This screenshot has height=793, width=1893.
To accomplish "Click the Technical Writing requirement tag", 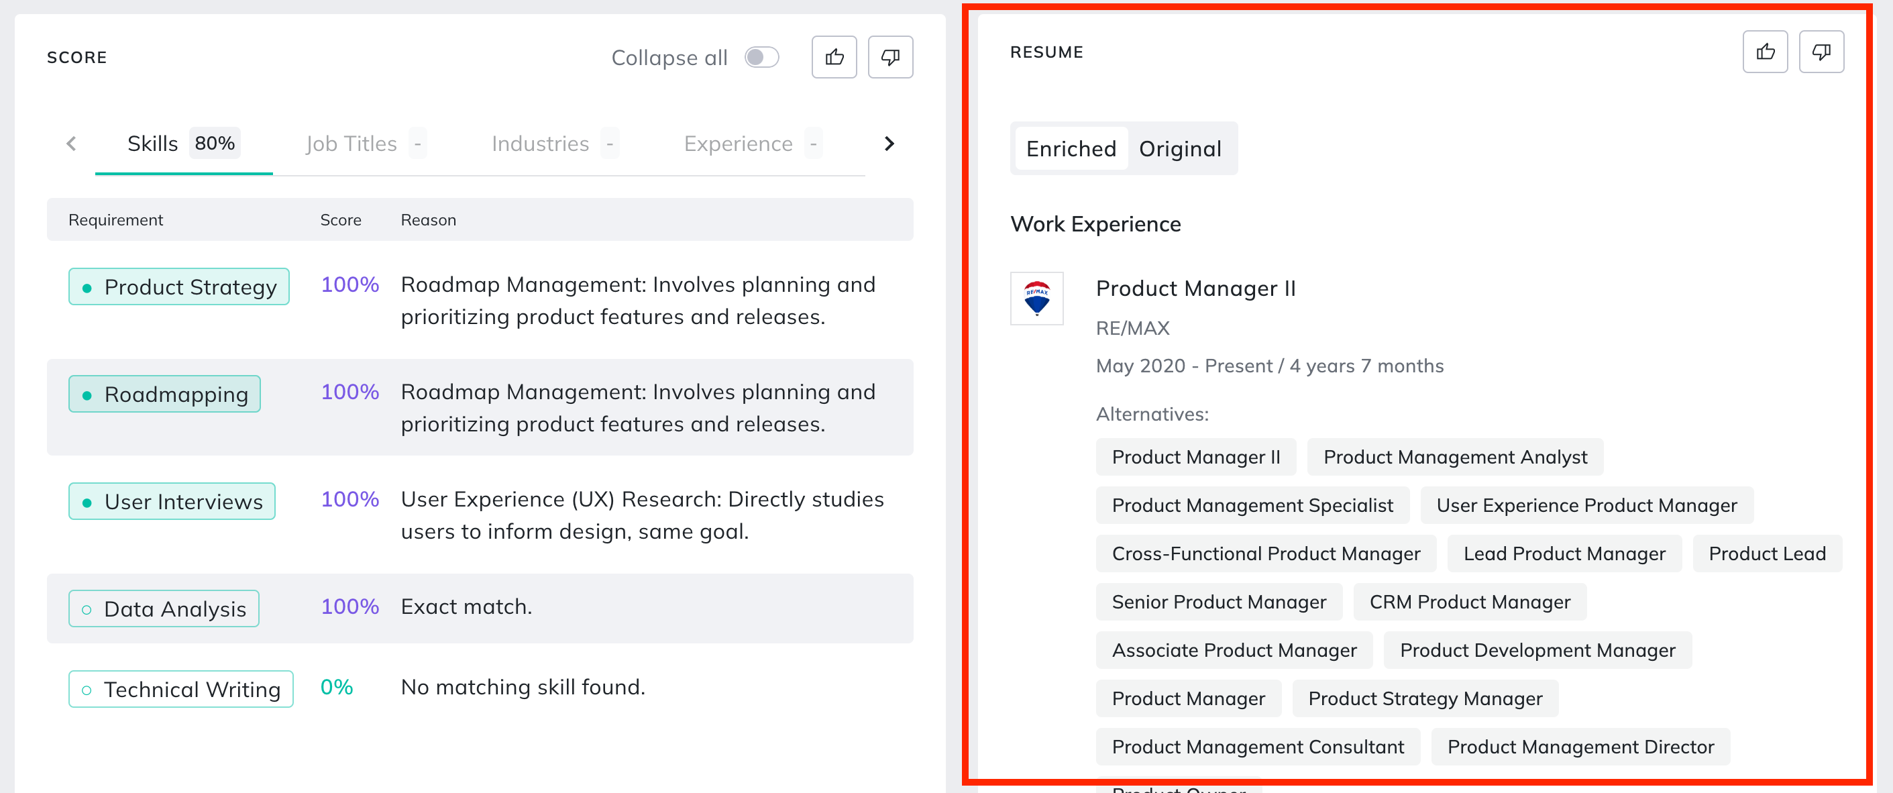I will coord(180,690).
